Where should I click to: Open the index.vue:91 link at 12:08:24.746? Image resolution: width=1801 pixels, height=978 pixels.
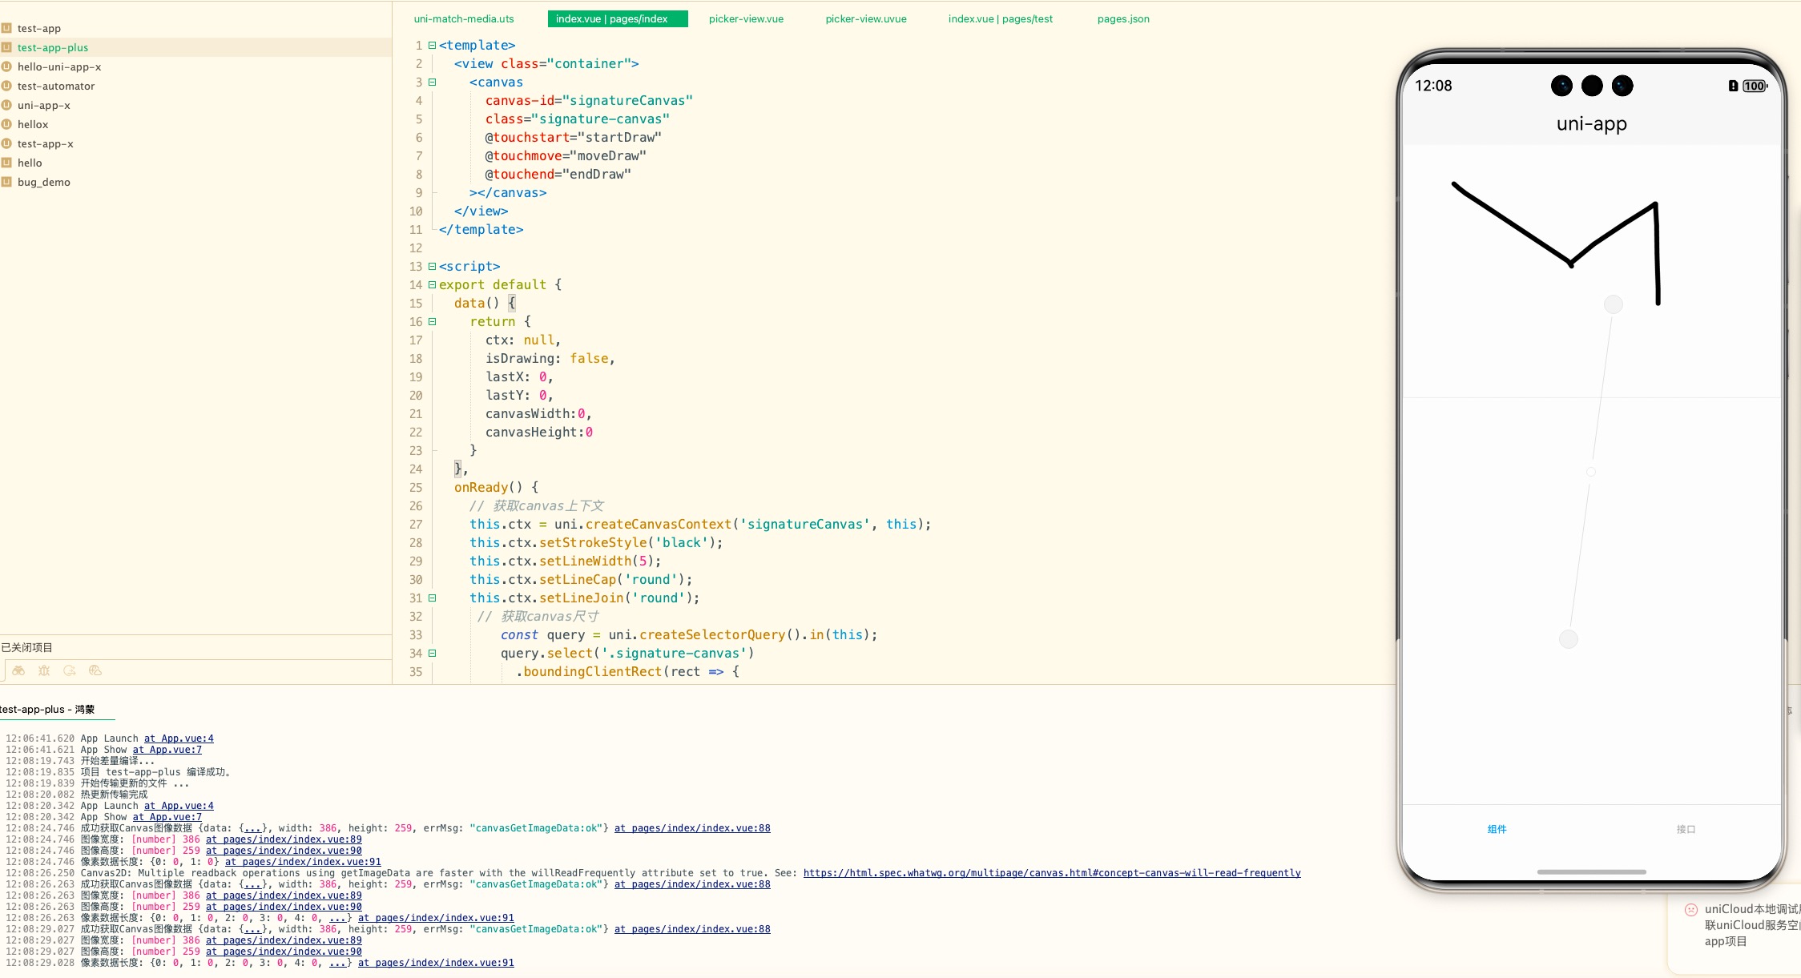pyautogui.click(x=303, y=862)
